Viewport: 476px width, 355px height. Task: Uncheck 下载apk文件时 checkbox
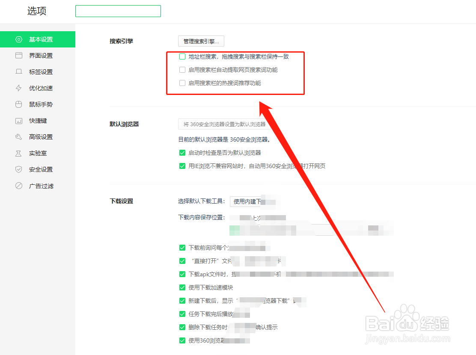[x=182, y=274]
